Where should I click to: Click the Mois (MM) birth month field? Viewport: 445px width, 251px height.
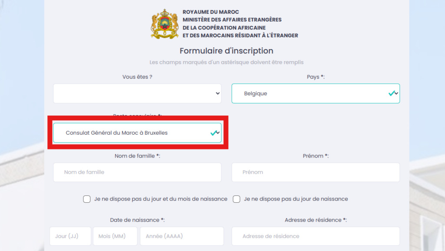pyautogui.click(x=115, y=236)
